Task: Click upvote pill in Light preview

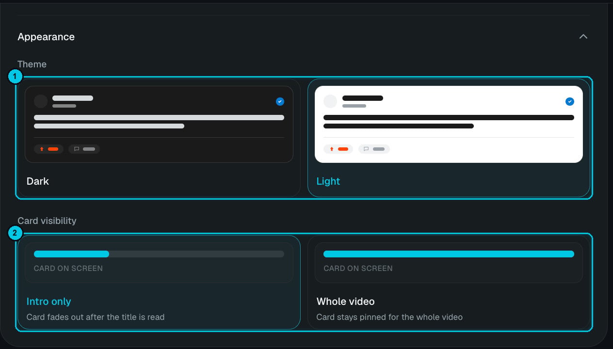Action: click(x=338, y=149)
